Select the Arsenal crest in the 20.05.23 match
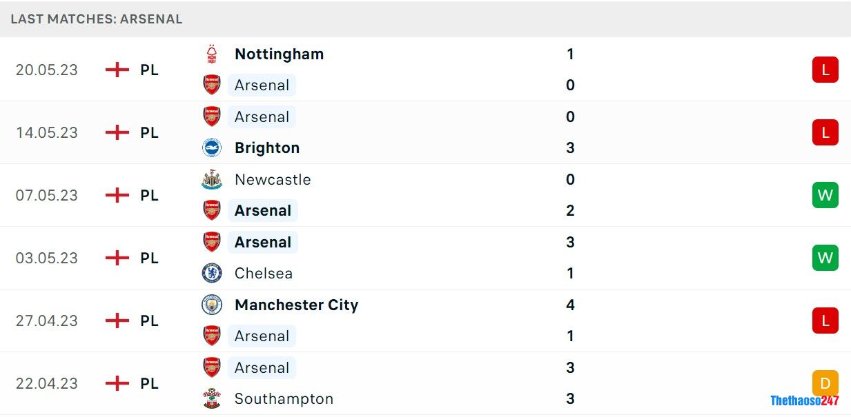Screen dimensions: 851x417 (x=211, y=85)
